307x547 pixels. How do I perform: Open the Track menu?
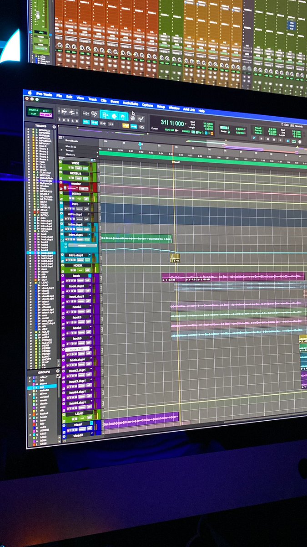[92, 99]
